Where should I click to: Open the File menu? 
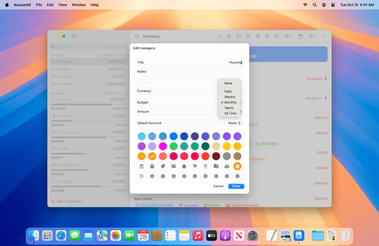point(39,5)
